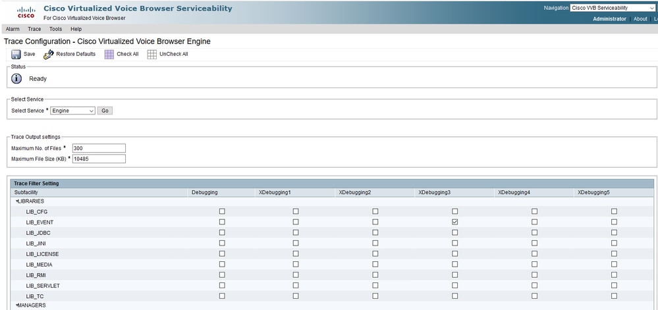Open the Alarm menu
The image size is (658, 310).
pos(13,29)
